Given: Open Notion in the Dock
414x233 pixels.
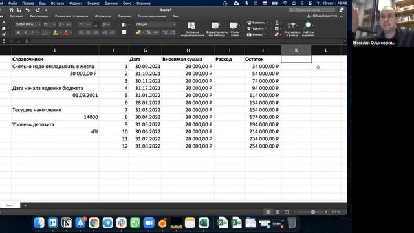Looking at the screenshot, I should [x=67, y=223].
